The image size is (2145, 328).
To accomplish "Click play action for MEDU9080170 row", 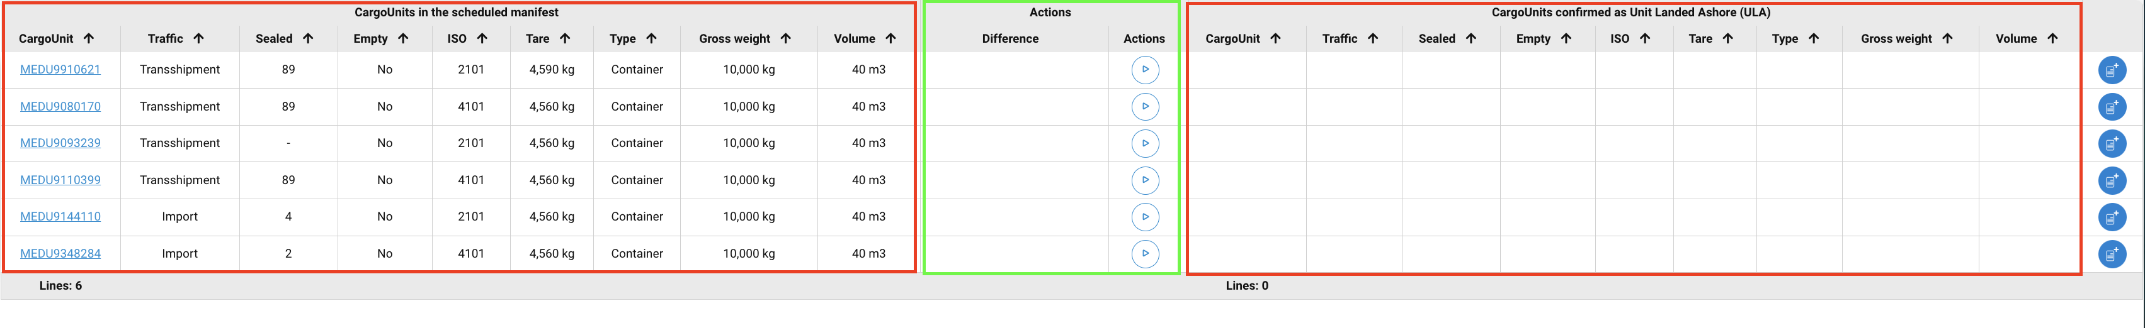I will [x=1145, y=106].
